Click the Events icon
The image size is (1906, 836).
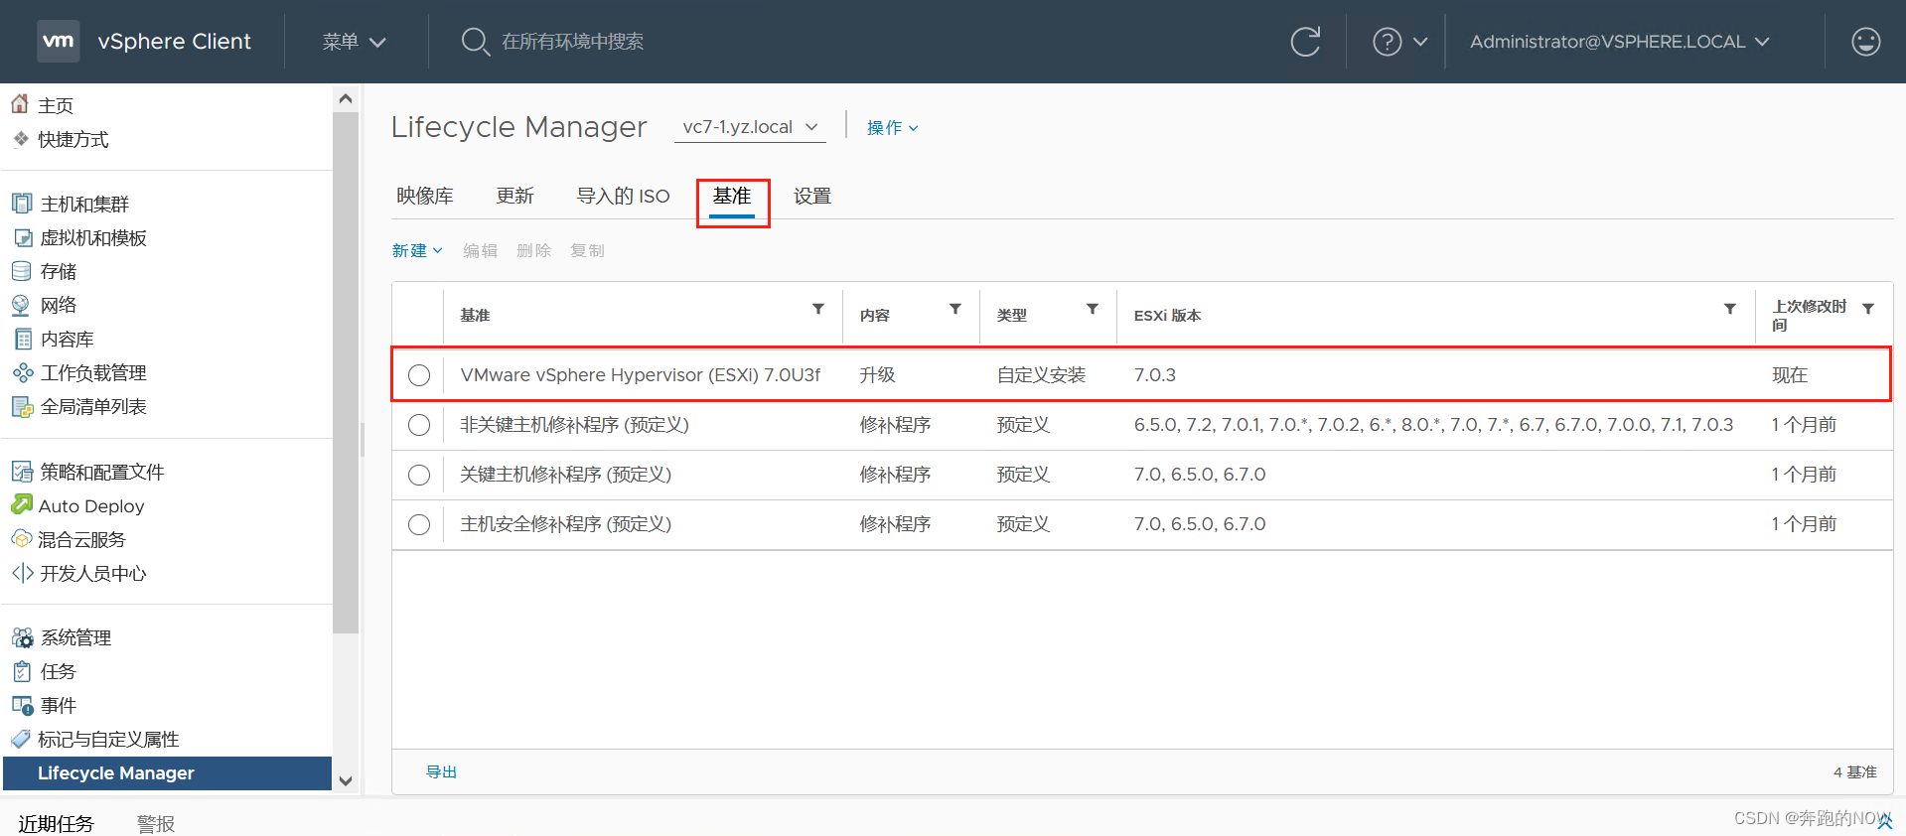pos(22,705)
